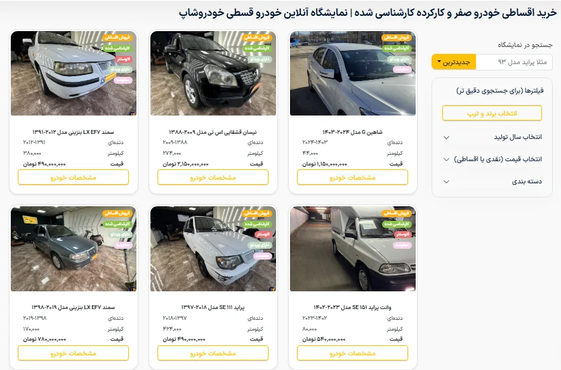Expand the دسته بندی filter chevron
The width and height of the screenshot is (561, 370).
pyautogui.click(x=446, y=182)
